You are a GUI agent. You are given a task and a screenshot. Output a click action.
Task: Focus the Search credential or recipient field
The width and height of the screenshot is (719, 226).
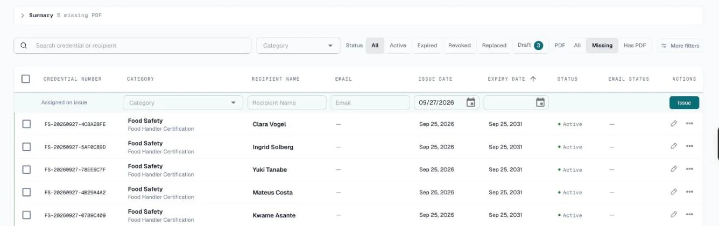132,46
